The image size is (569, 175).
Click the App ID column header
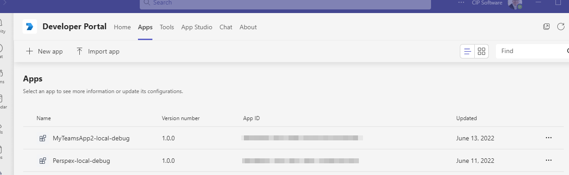pyautogui.click(x=252, y=118)
